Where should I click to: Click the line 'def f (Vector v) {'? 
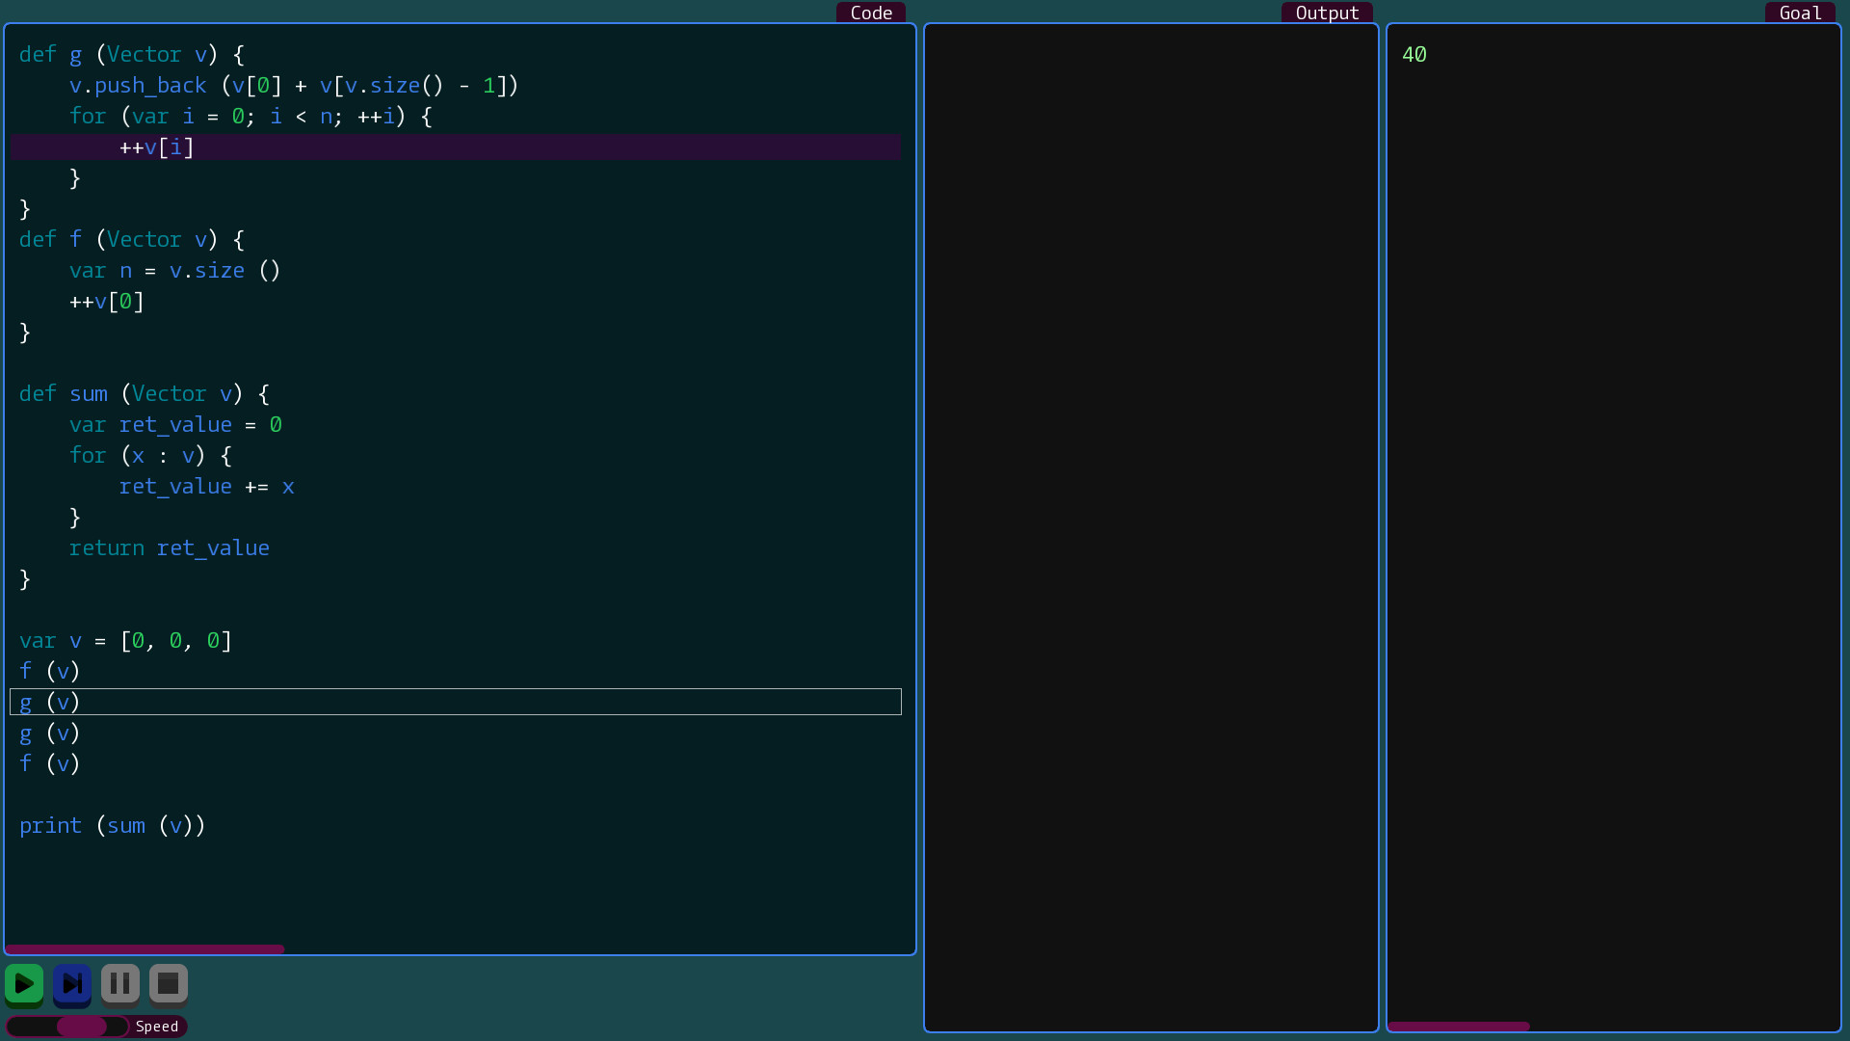click(x=132, y=240)
